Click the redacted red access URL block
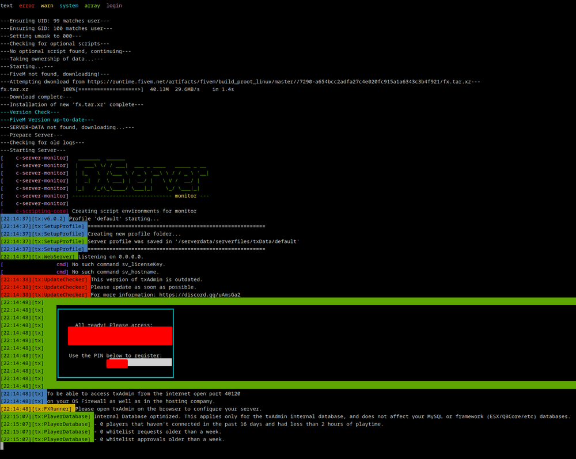The image size is (576, 459). 120,336
